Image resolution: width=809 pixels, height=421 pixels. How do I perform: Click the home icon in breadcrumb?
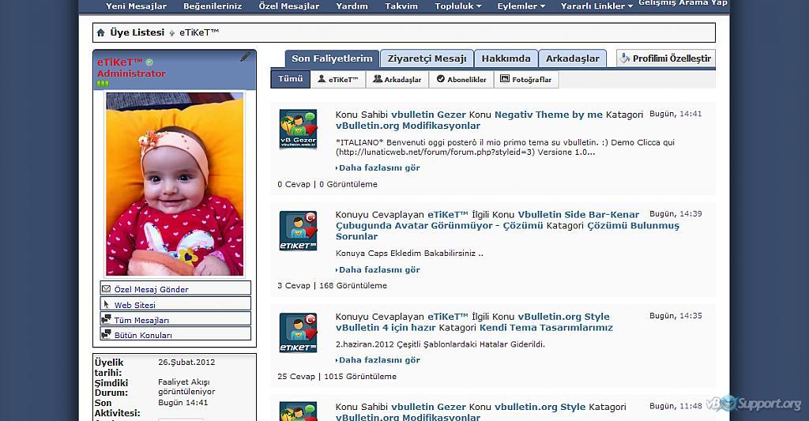coord(100,32)
